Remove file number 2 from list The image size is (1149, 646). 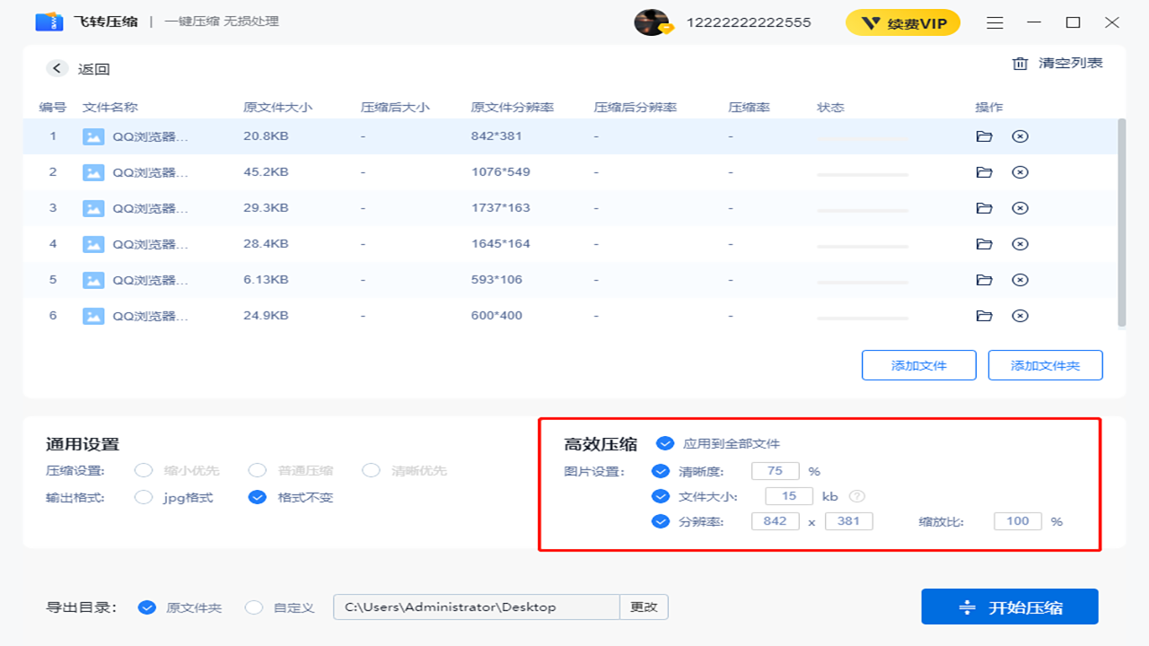pyautogui.click(x=1020, y=172)
